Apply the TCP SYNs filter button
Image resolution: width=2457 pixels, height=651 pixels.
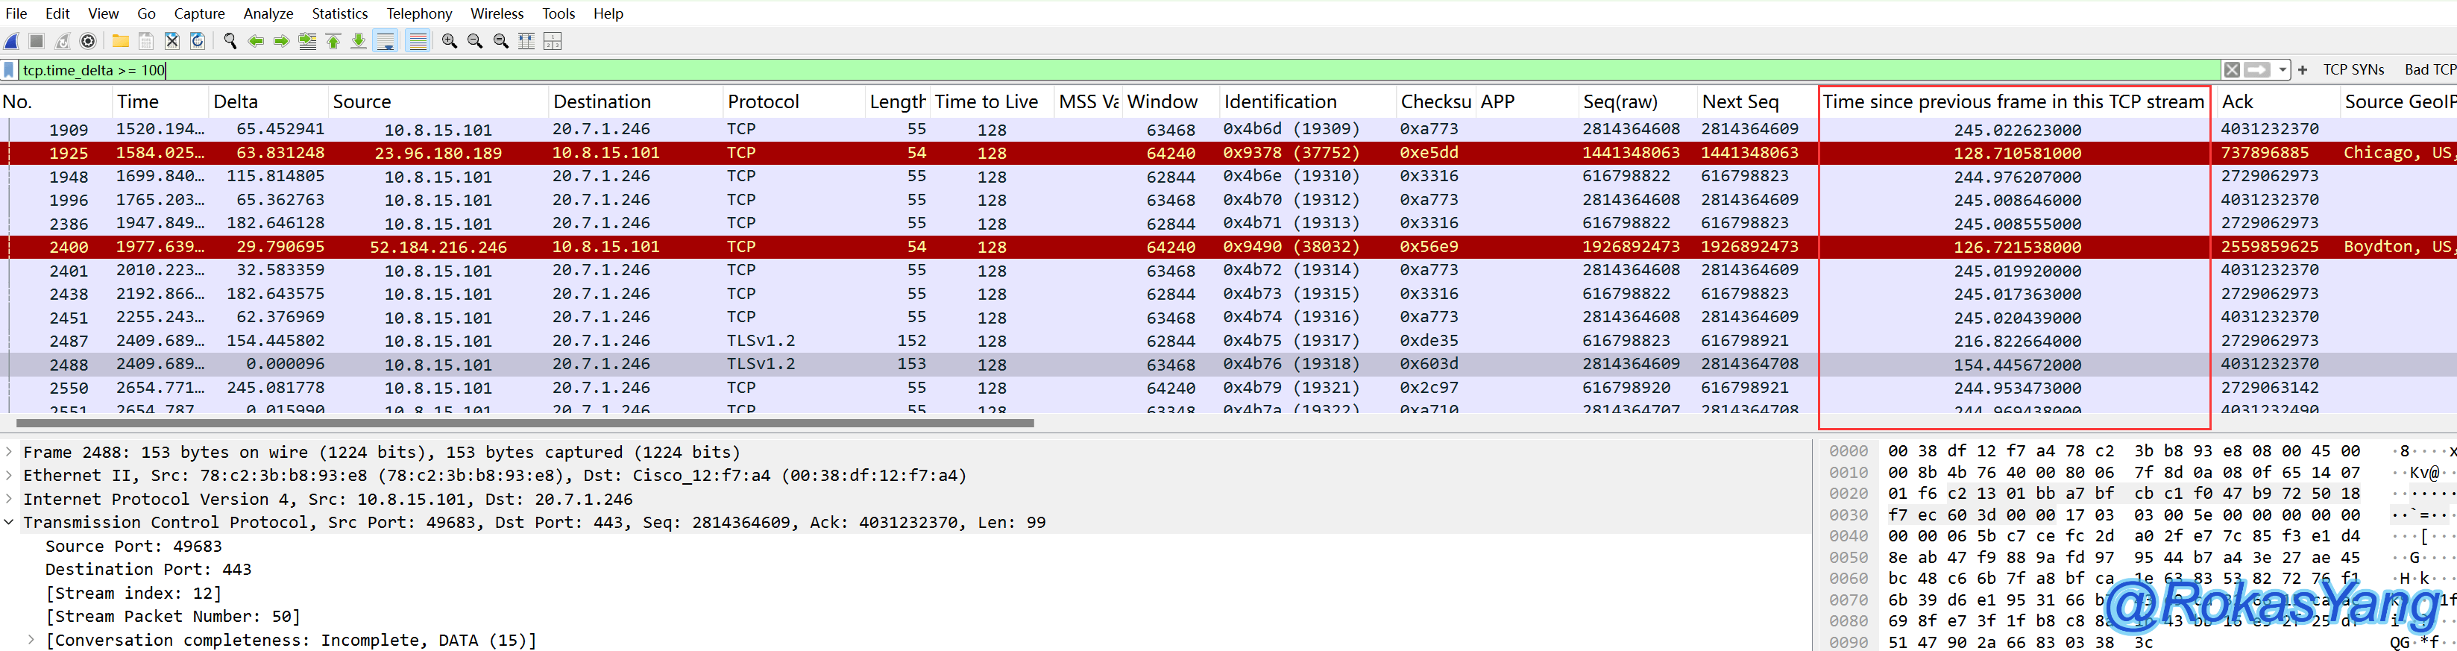coord(2353,69)
